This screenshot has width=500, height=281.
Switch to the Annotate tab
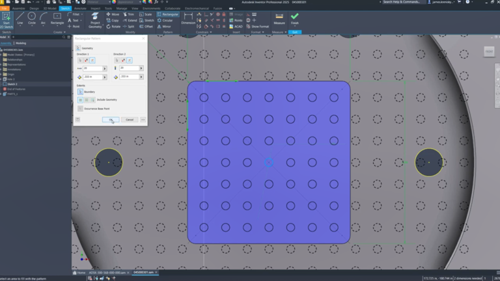80,8
